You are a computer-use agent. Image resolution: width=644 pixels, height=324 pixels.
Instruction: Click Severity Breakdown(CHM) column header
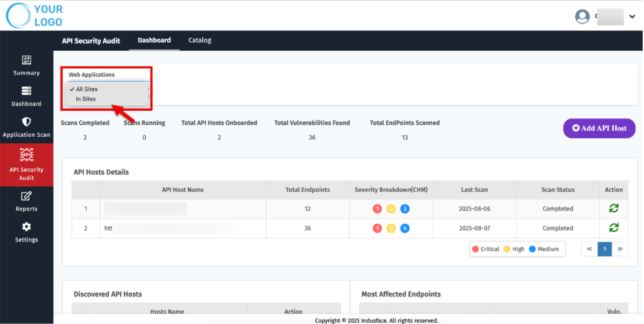pyautogui.click(x=391, y=190)
